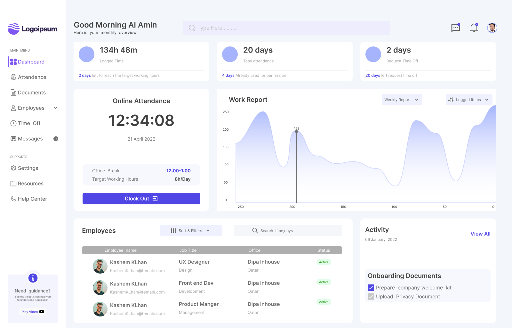This screenshot has width=512, height=328.
Task: Toggle the Active status badge for UX Designer
Action: (x=324, y=262)
